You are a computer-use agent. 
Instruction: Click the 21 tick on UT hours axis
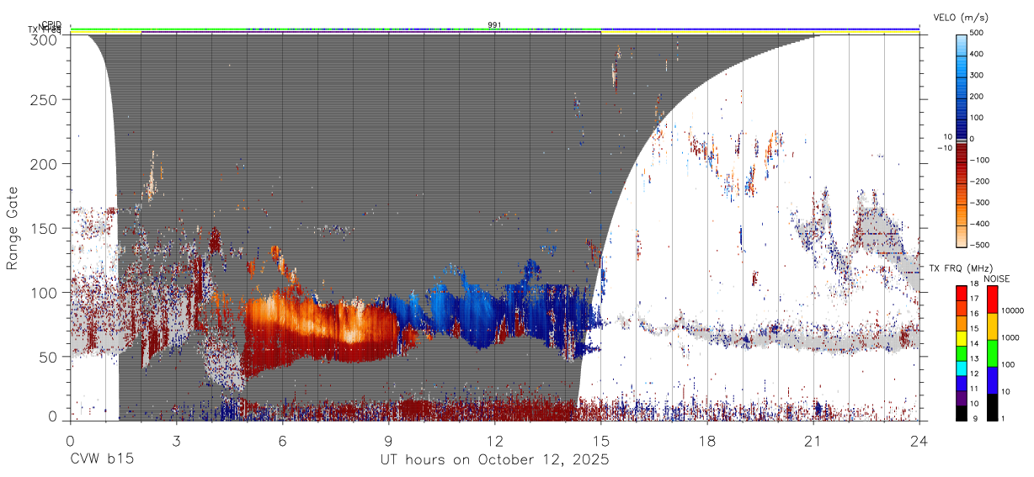[x=813, y=441]
